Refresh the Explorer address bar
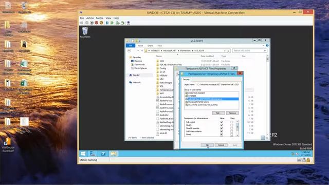This screenshot has width=329, height=185. tap(228, 51)
